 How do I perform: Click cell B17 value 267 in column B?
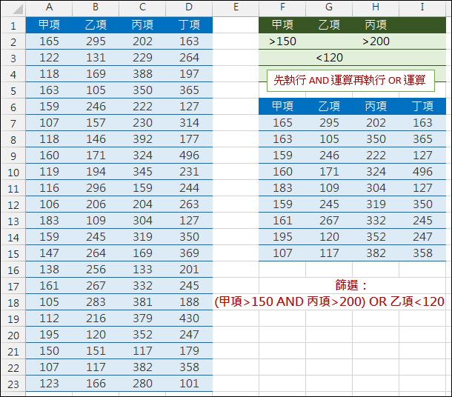point(96,286)
